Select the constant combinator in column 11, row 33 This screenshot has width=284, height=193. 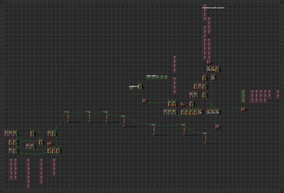coord(49,144)
